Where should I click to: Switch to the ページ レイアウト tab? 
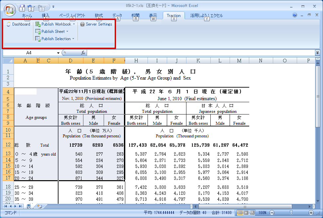point(72,15)
